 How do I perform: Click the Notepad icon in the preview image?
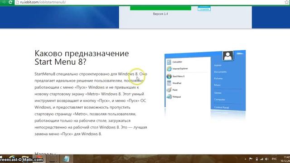(x=169, y=96)
